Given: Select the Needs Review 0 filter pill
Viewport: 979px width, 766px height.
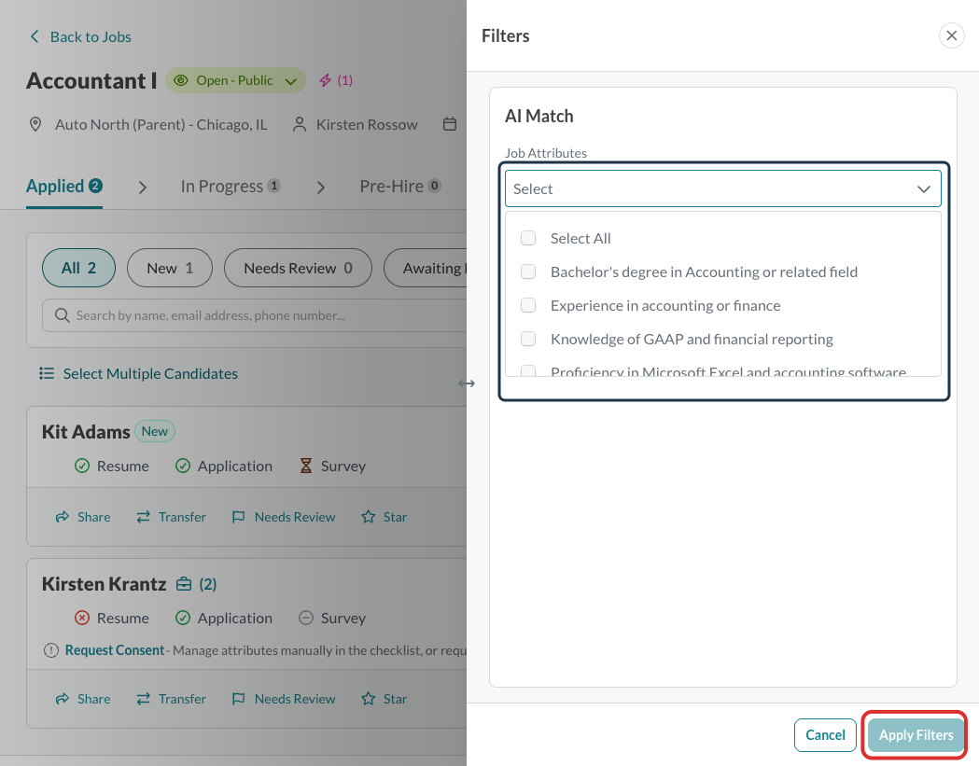Looking at the screenshot, I should (x=298, y=268).
